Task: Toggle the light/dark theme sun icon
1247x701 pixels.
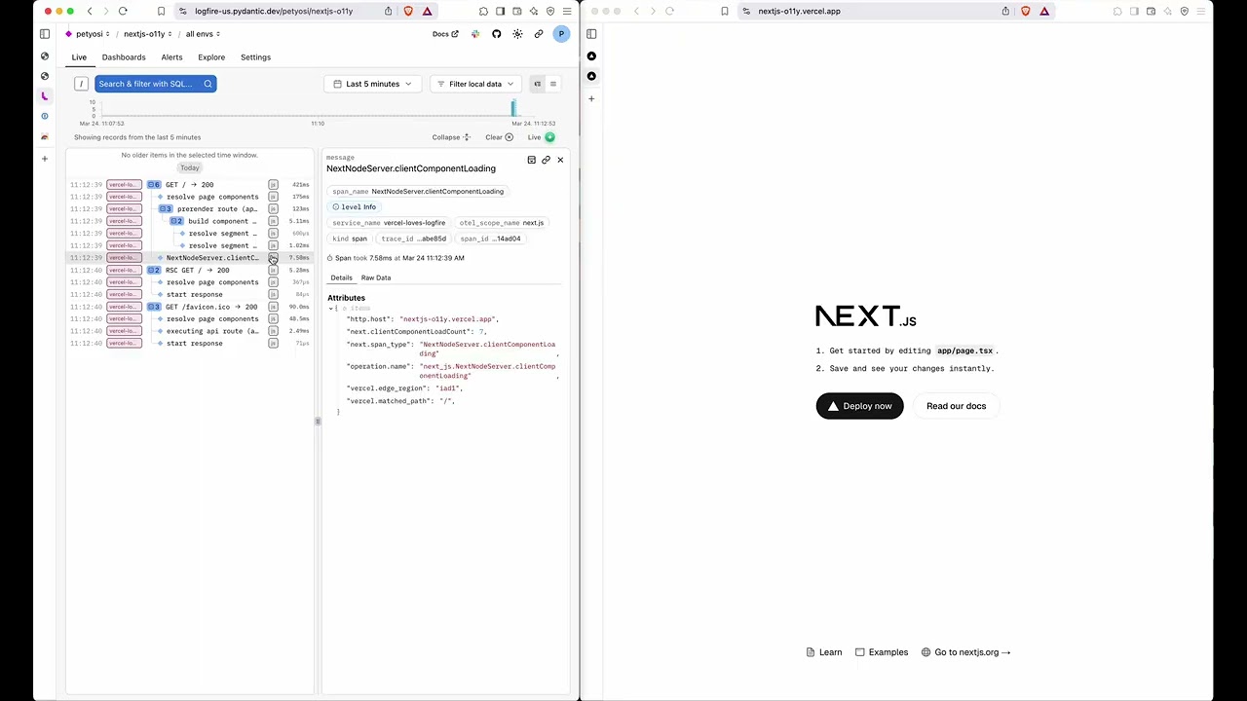Action: point(517,34)
